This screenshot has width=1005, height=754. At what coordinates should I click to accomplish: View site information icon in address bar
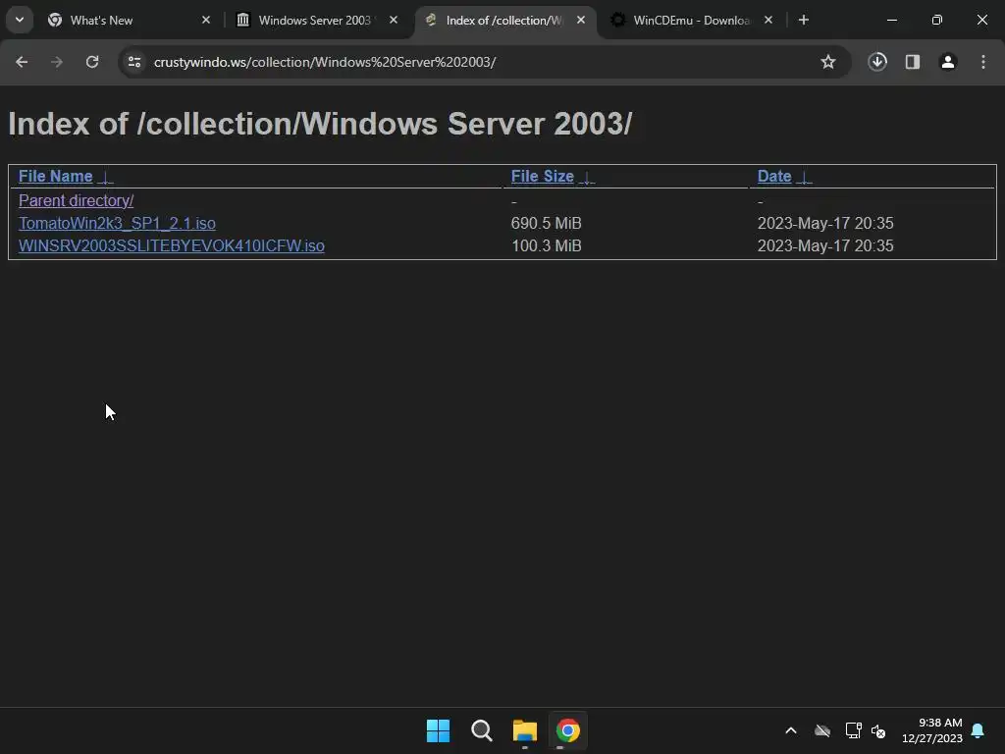[x=134, y=62]
